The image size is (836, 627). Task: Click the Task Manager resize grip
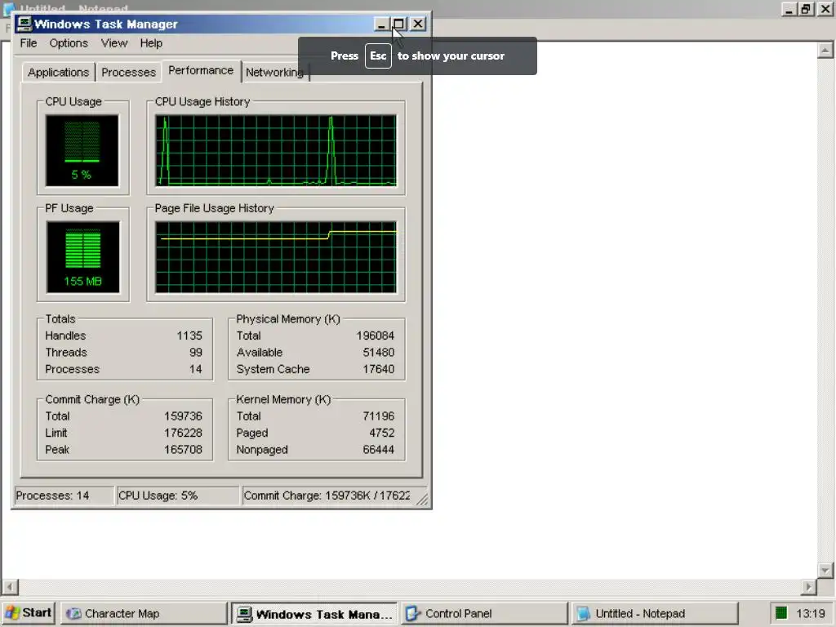pyautogui.click(x=423, y=500)
